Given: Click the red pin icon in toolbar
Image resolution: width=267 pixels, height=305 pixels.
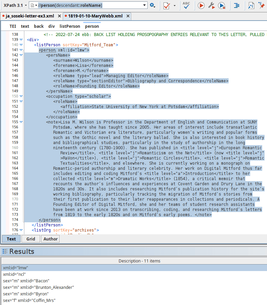Looking at the screenshot, I should [x=262, y=5].
